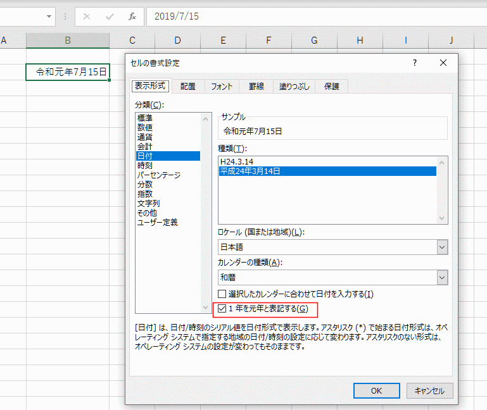The width and height of the screenshot is (487, 410).
Task: Expand the ロケール 日本語 dropdown
Action: [441, 247]
